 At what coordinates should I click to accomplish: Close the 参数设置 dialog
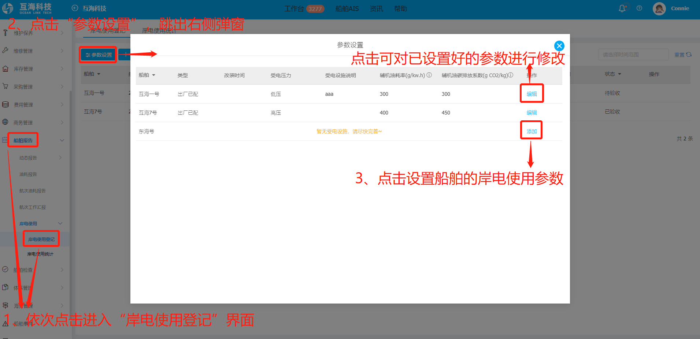coord(559,46)
